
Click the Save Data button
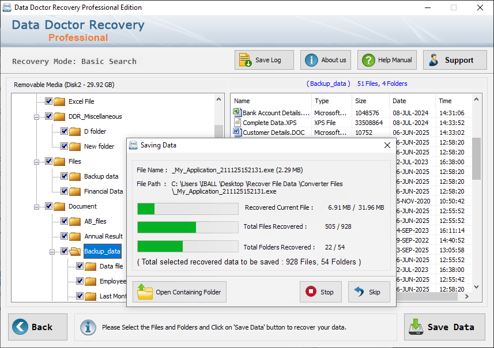(x=444, y=327)
